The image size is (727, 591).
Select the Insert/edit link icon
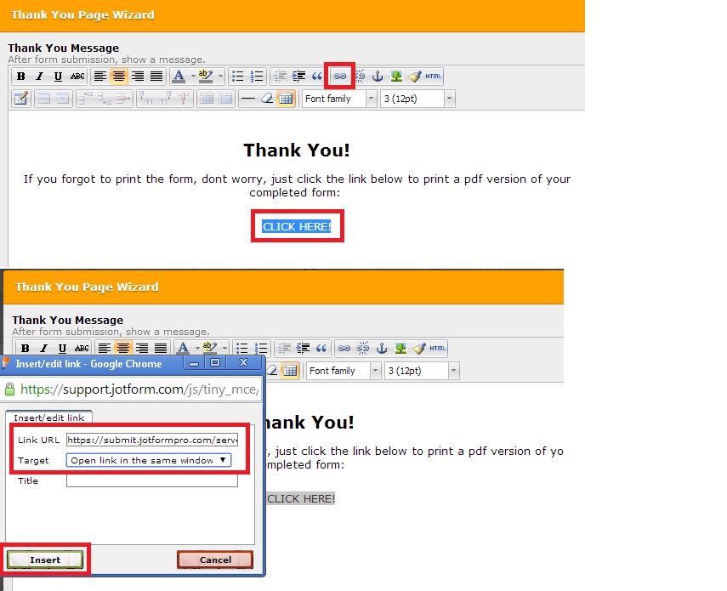(x=340, y=76)
